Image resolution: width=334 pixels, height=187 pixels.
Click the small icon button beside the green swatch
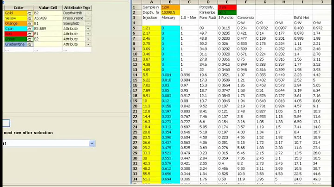coord(29,39)
